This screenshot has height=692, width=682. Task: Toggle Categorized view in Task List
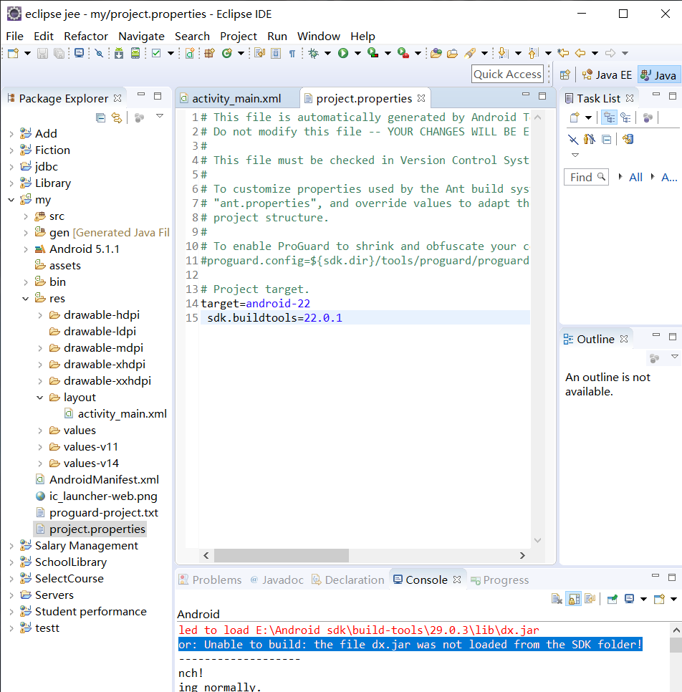(609, 117)
